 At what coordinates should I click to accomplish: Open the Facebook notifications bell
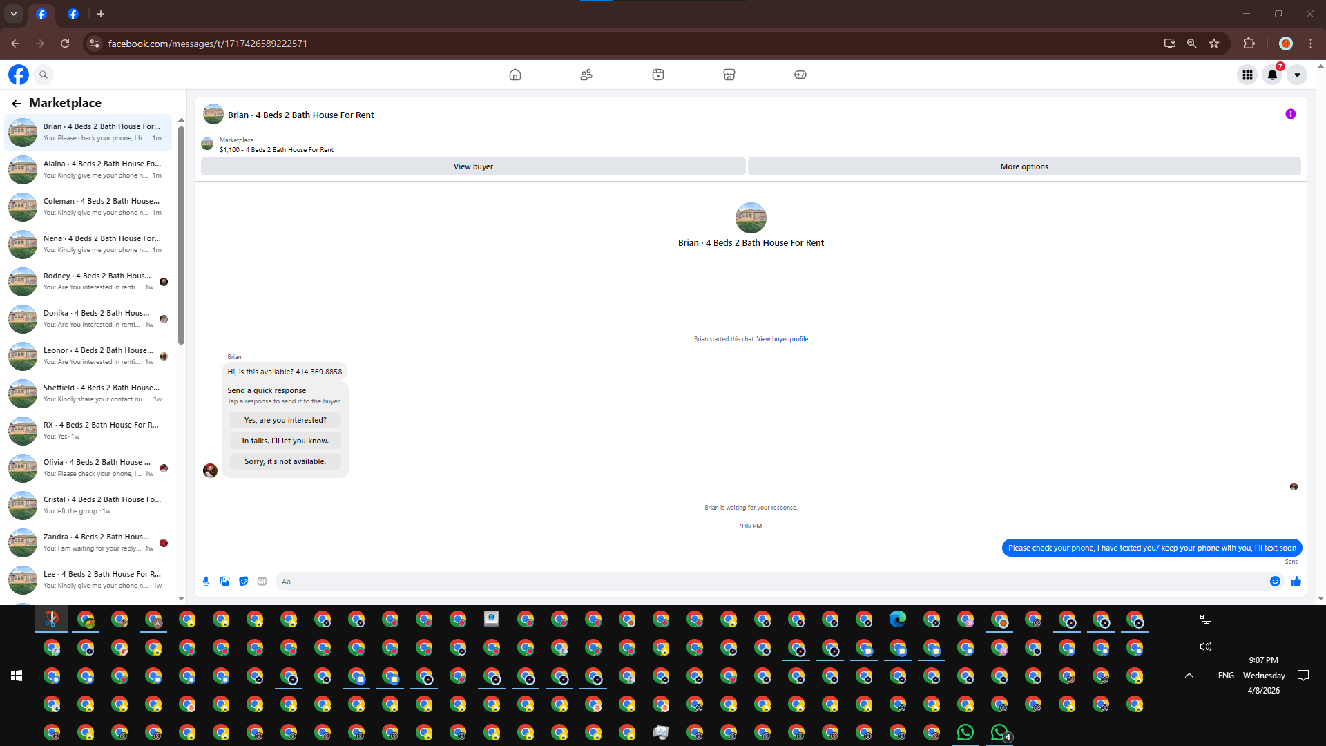click(x=1272, y=75)
